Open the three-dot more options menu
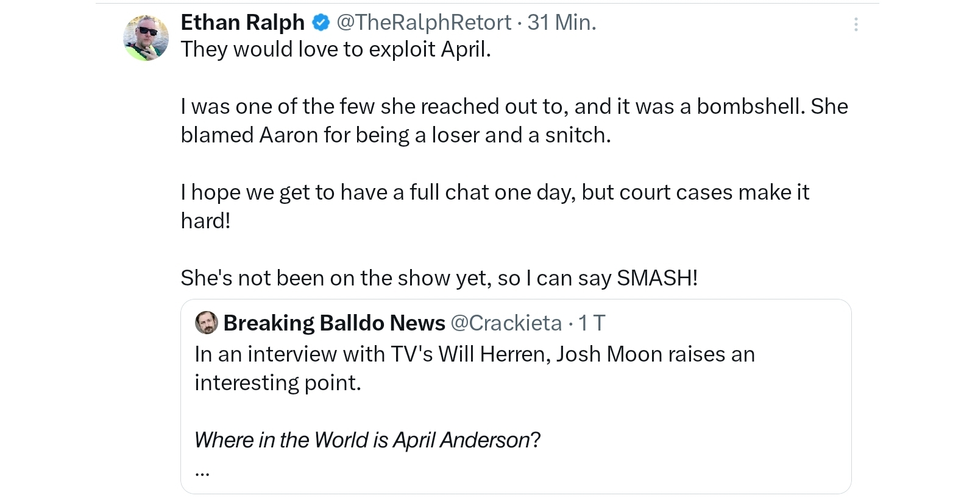Viewport: 975px width, 504px height. pos(856,24)
